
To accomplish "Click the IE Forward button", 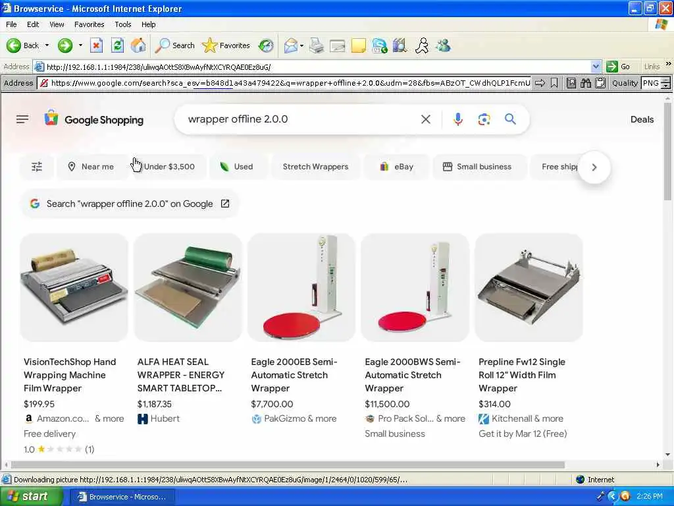I will tap(65, 45).
